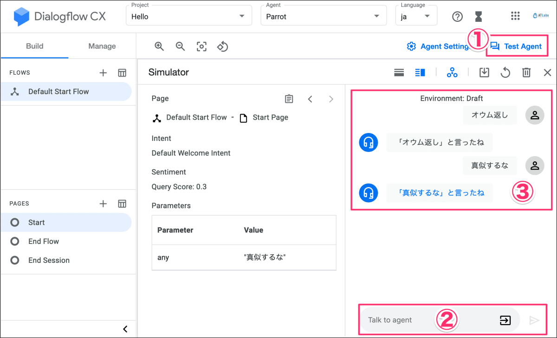Switch to the Build tab
This screenshot has width=557, height=338.
tap(34, 46)
